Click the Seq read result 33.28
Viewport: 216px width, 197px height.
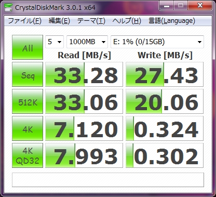click(x=84, y=74)
